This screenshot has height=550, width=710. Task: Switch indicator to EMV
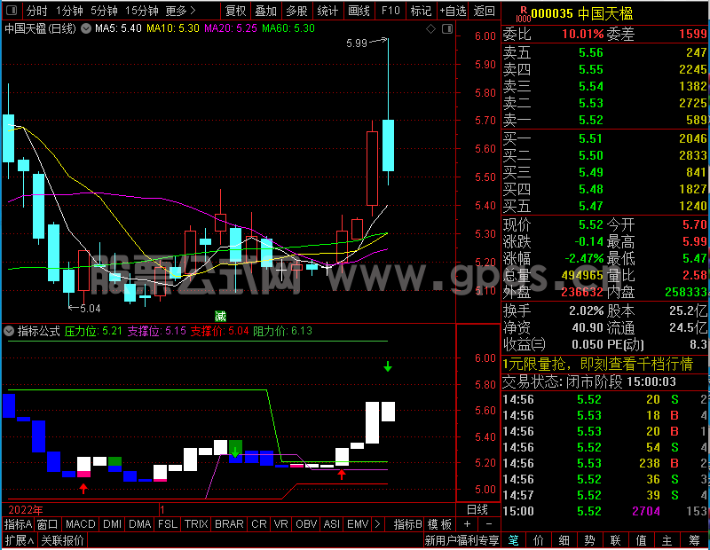click(x=358, y=524)
